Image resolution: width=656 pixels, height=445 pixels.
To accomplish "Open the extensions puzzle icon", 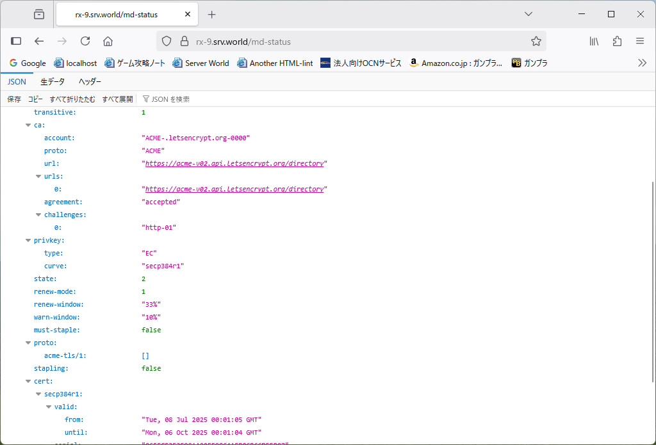I will click(617, 41).
